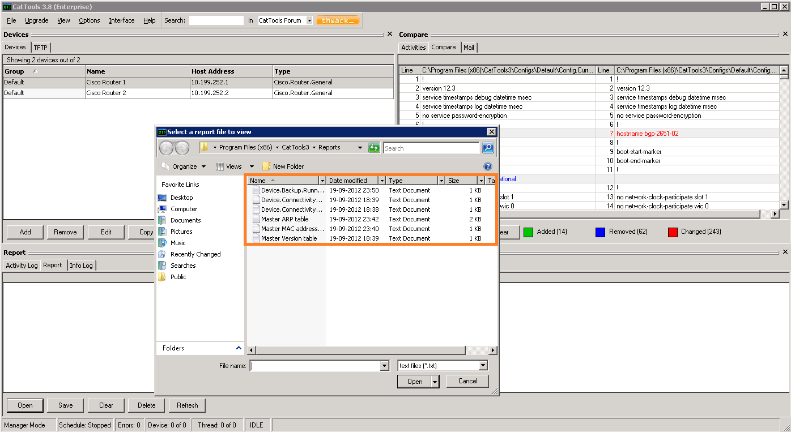Open the text files (*.txt) filter dropdown

click(x=483, y=366)
